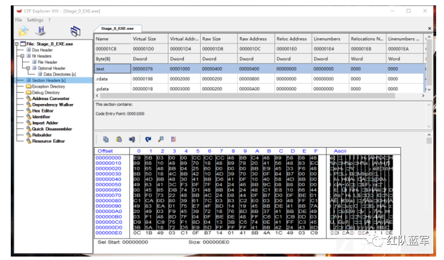This screenshot has height=260, width=444.
Task: Click the up arrow of hex view scrollbar
Action: (x=429, y=135)
